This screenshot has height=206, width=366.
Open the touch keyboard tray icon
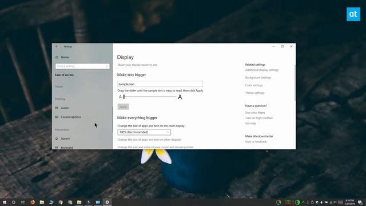(341, 203)
